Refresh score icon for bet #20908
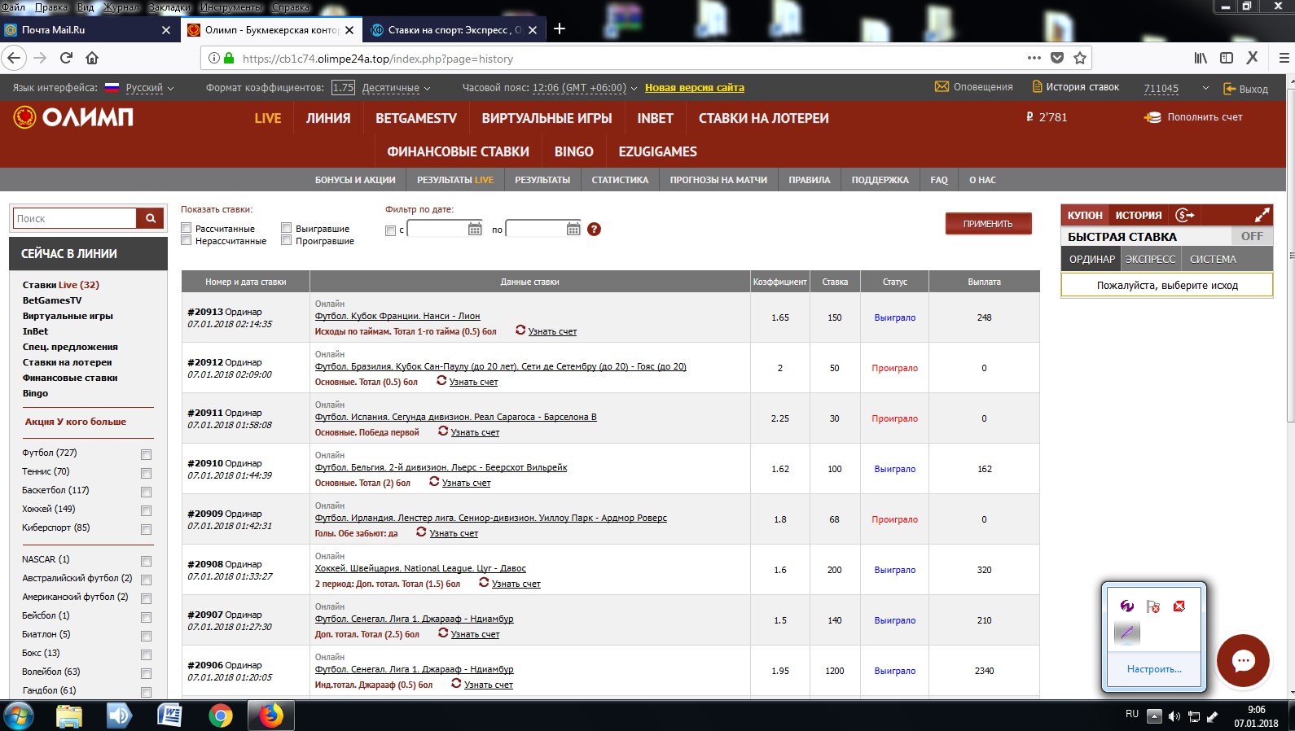Viewport: 1295px width, 731px height. point(484,583)
